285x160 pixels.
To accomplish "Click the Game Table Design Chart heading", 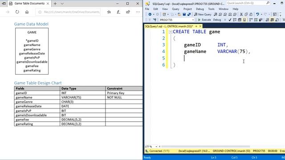I will (38, 83).
